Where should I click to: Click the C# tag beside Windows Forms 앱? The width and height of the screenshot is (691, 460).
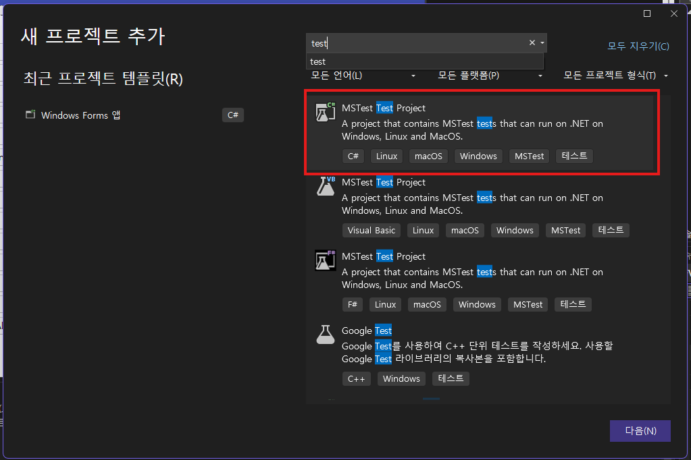(232, 115)
